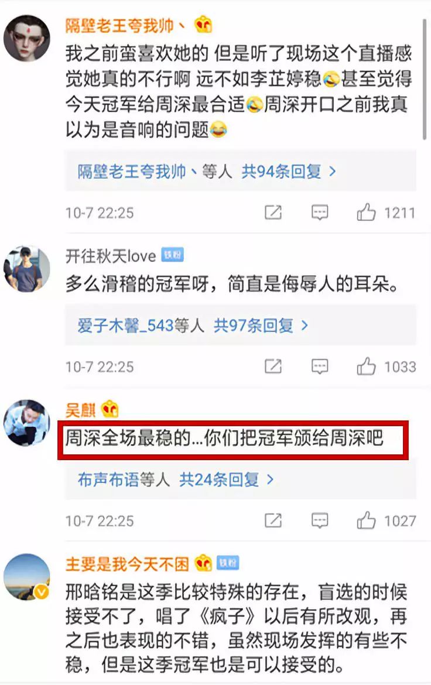Like the comment with 1211 likes

pos(366,213)
